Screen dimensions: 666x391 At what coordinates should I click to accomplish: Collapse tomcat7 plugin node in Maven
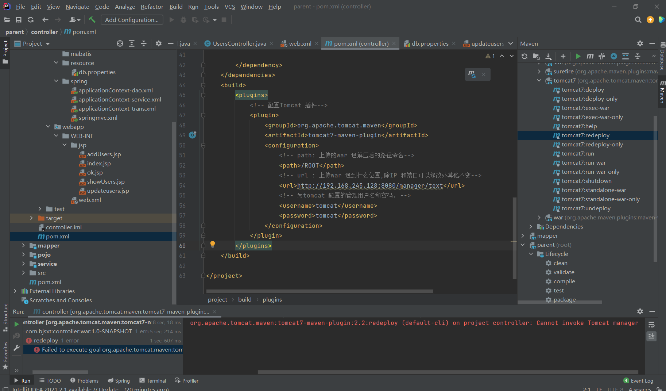pyautogui.click(x=539, y=80)
